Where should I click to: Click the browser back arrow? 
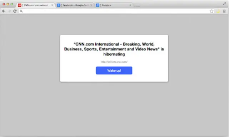tap(4, 11)
